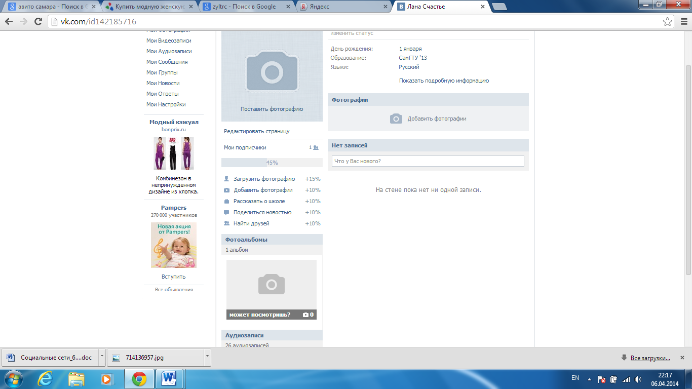Click the Pampers baby ad image
Image resolution: width=692 pixels, height=389 pixels.
coord(174,245)
